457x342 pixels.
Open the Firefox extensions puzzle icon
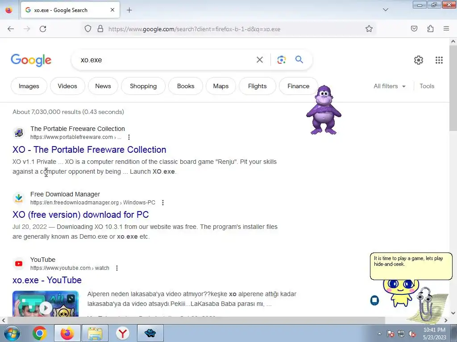430,28
